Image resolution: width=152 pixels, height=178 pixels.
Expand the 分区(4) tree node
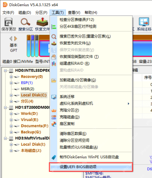[x=11, y=101]
